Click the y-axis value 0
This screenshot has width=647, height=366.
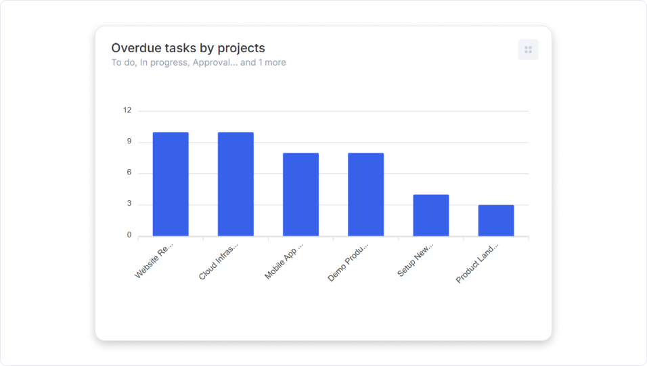(x=129, y=235)
